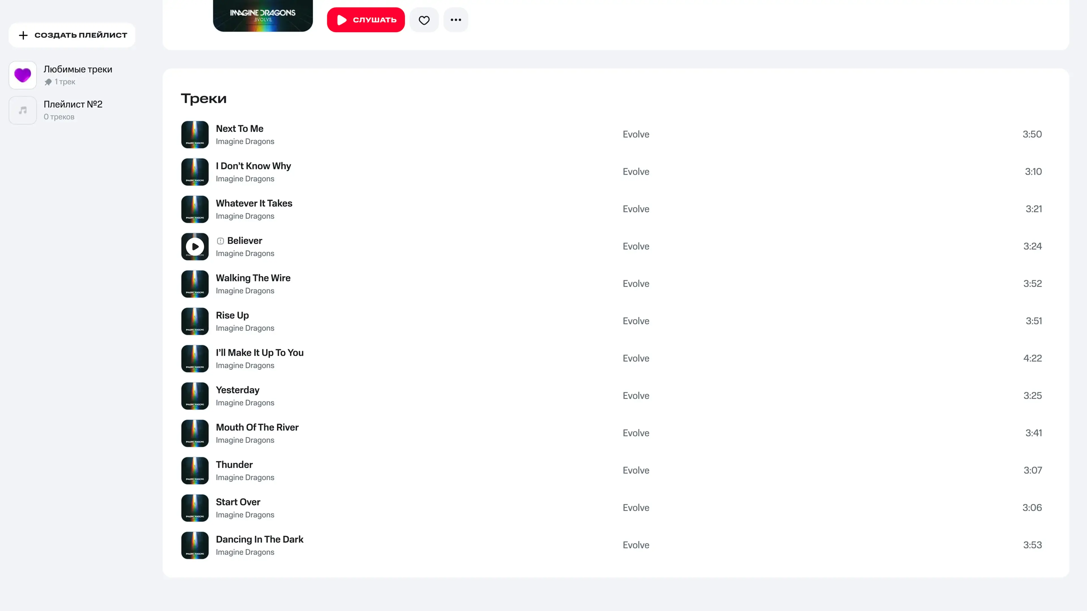This screenshot has width=1087, height=611.
Task: Click the explicit icon next to Believer
Action: 220,241
